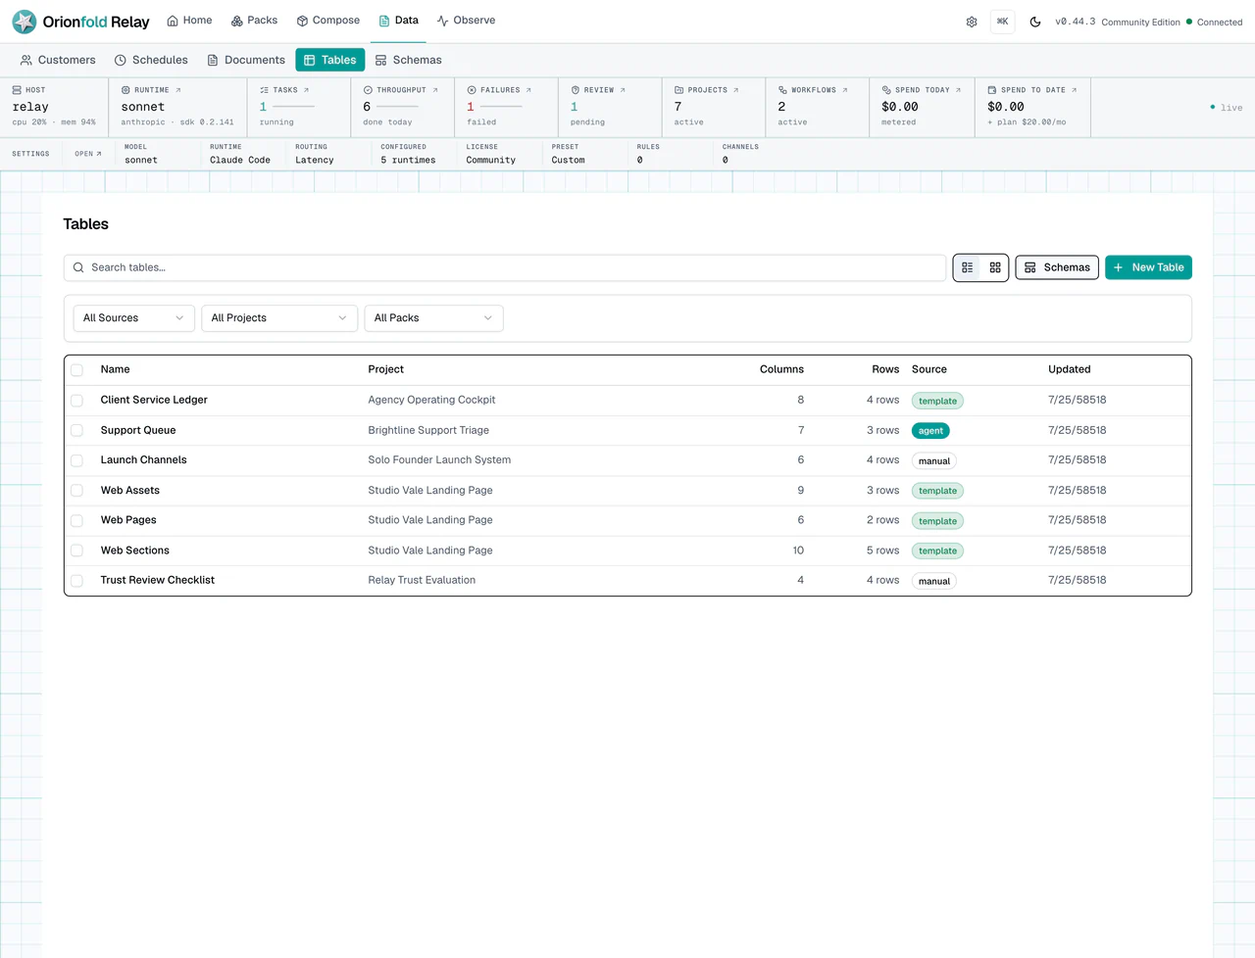Open Workflows panel arrow icon
Viewport: 1255px width, 958px height.
(845, 90)
